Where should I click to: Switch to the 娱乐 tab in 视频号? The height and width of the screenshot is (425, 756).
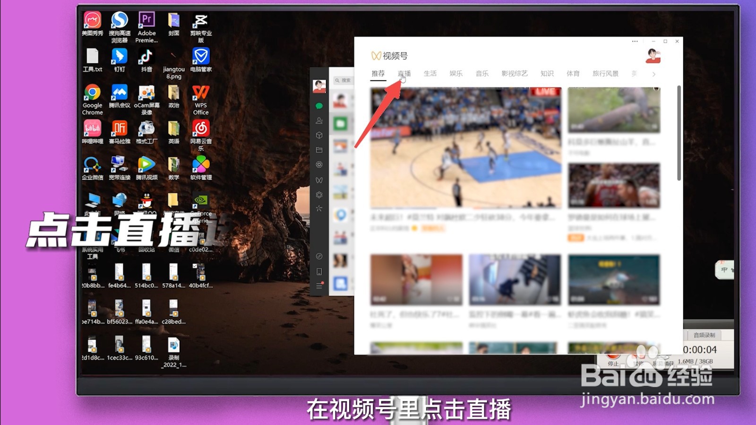(x=456, y=73)
